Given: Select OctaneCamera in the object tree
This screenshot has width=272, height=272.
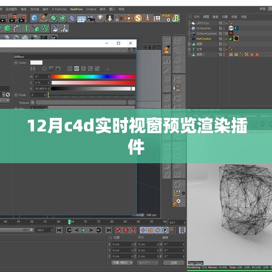Looking at the screenshot, I should pyautogui.click(x=206, y=33).
